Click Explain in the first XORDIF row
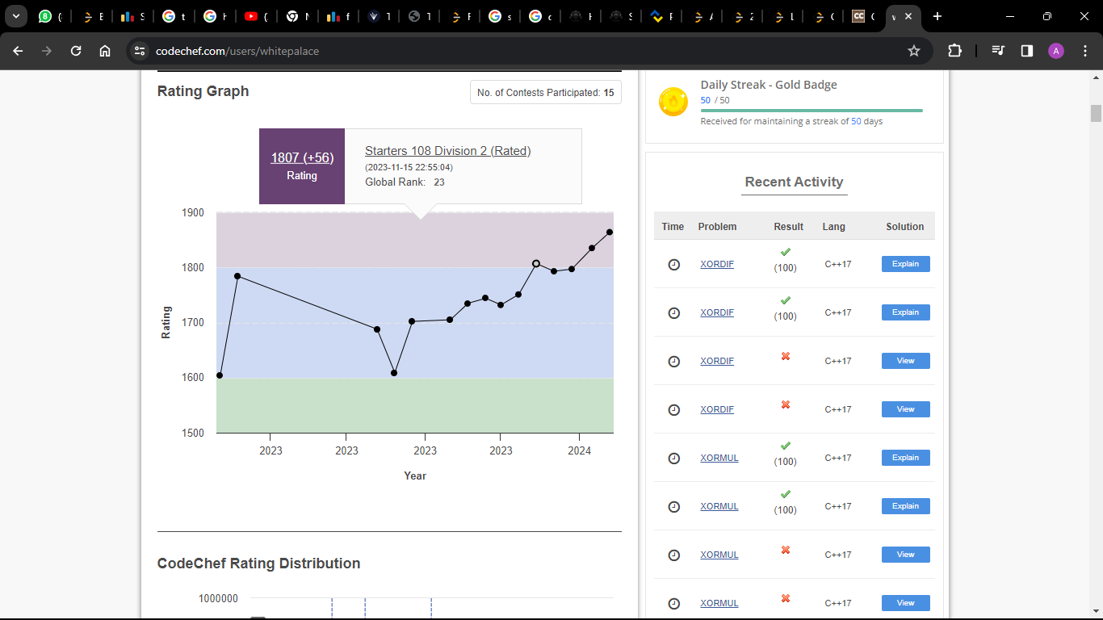The width and height of the screenshot is (1103, 620). tap(905, 264)
